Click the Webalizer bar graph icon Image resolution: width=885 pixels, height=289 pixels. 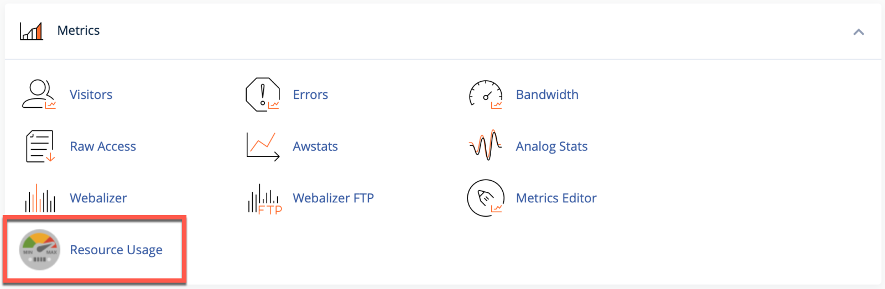pos(40,198)
